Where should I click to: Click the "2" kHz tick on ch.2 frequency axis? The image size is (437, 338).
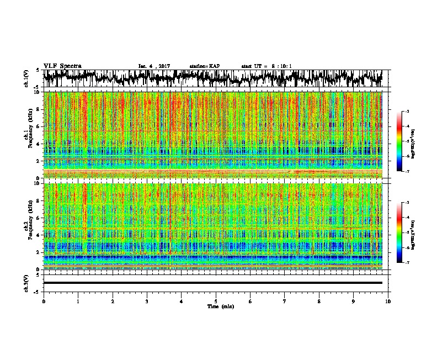[38, 252]
